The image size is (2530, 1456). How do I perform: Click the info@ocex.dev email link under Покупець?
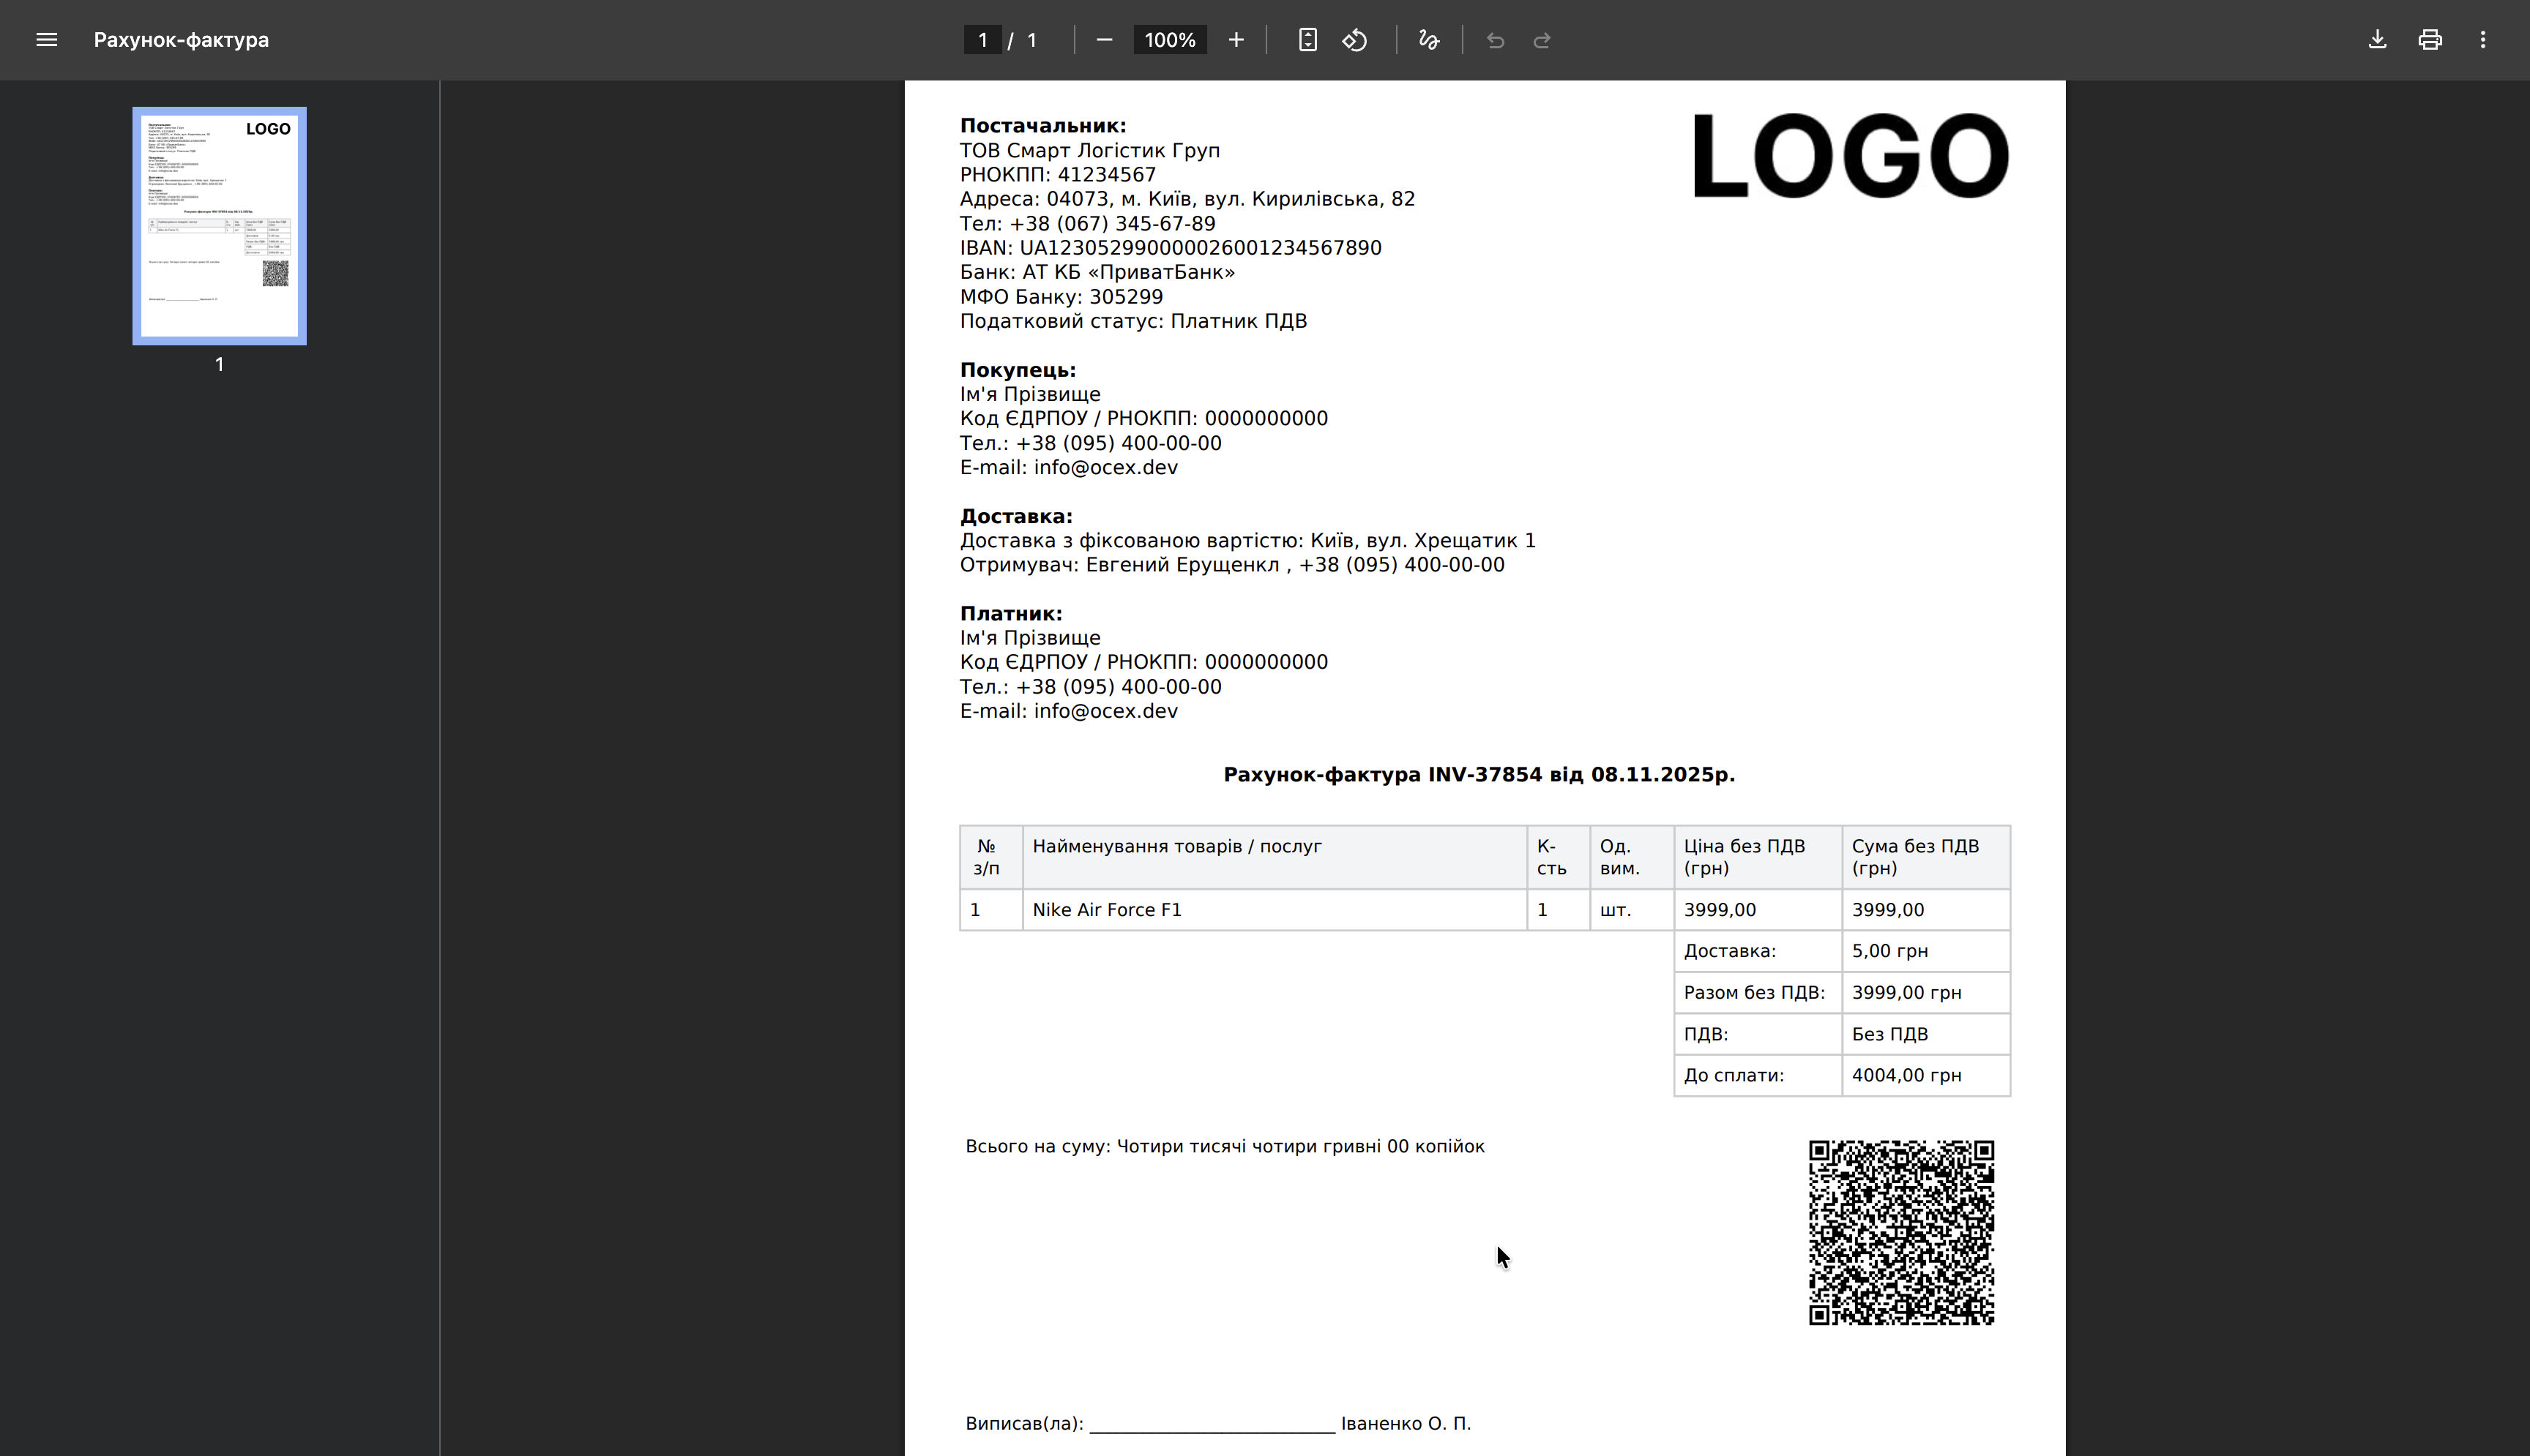[x=1105, y=466]
